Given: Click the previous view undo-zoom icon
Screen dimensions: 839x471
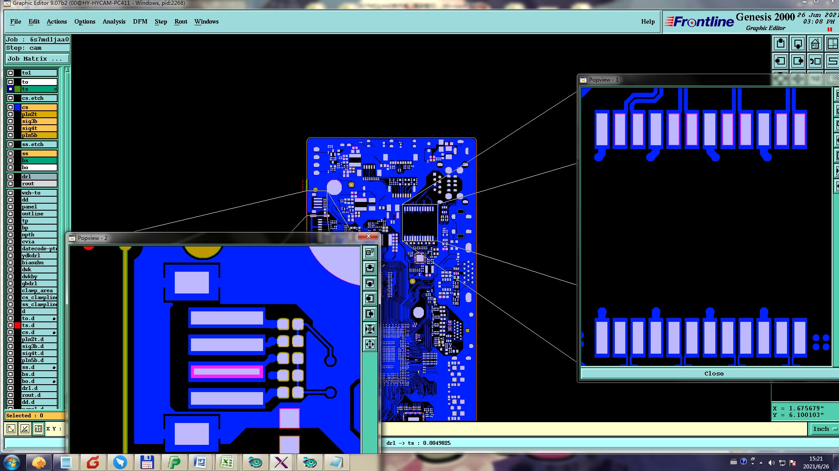Looking at the screenshot, I should click(815, 61).
